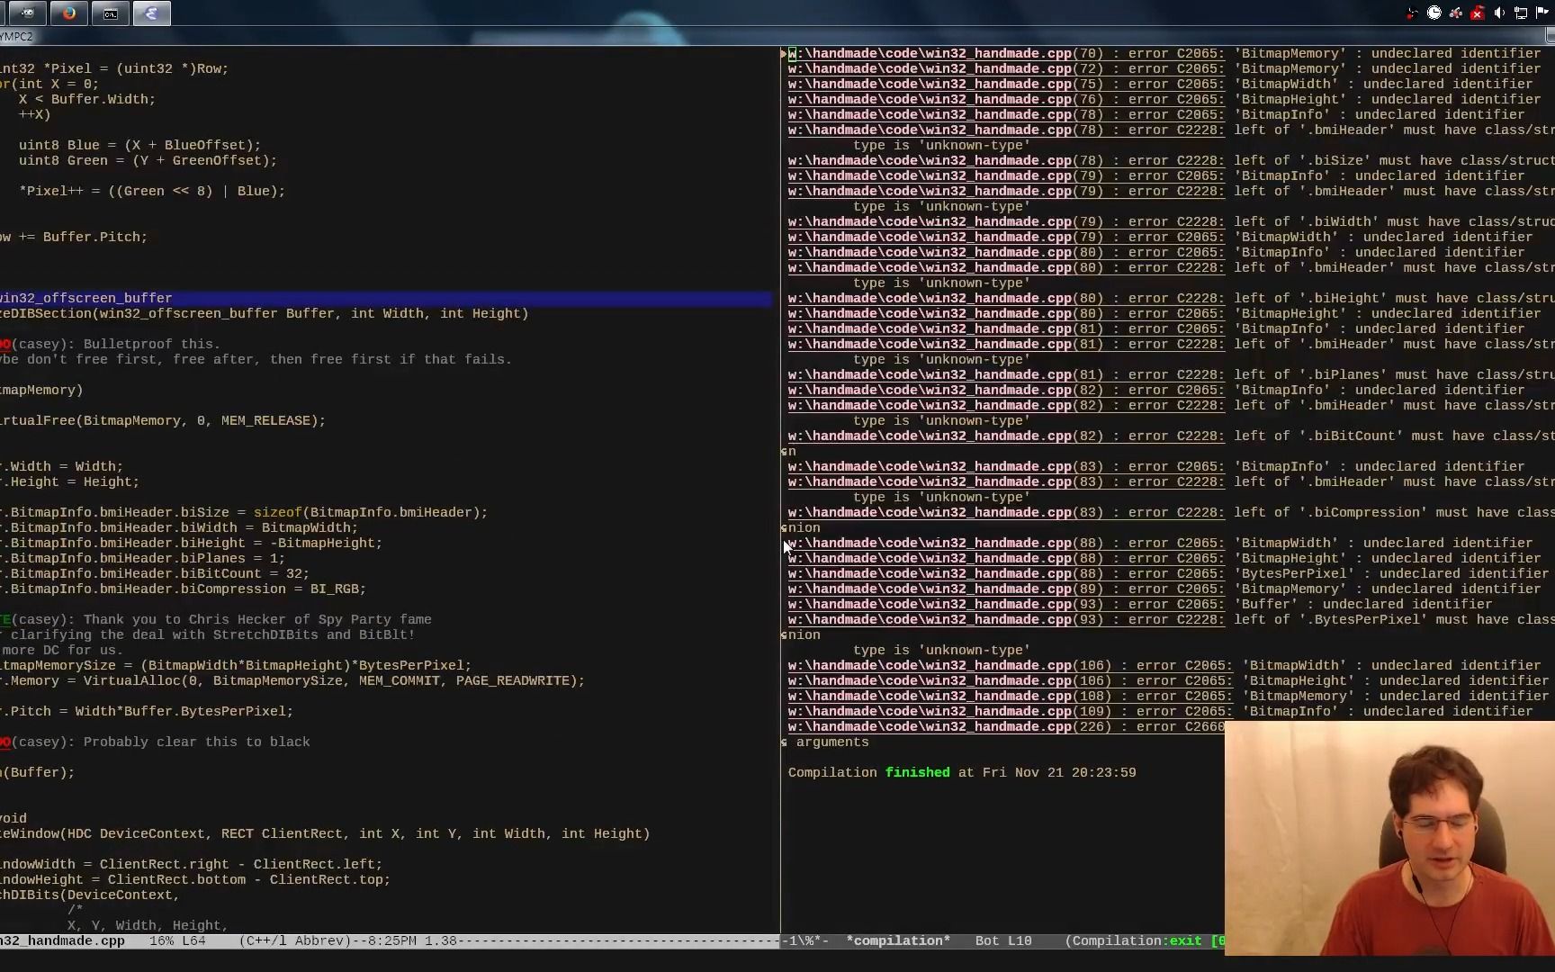The height and width of the screenshot is (972, 1555).
Task: Switch to Firefox from the taskbar
Action: point(69,13)
